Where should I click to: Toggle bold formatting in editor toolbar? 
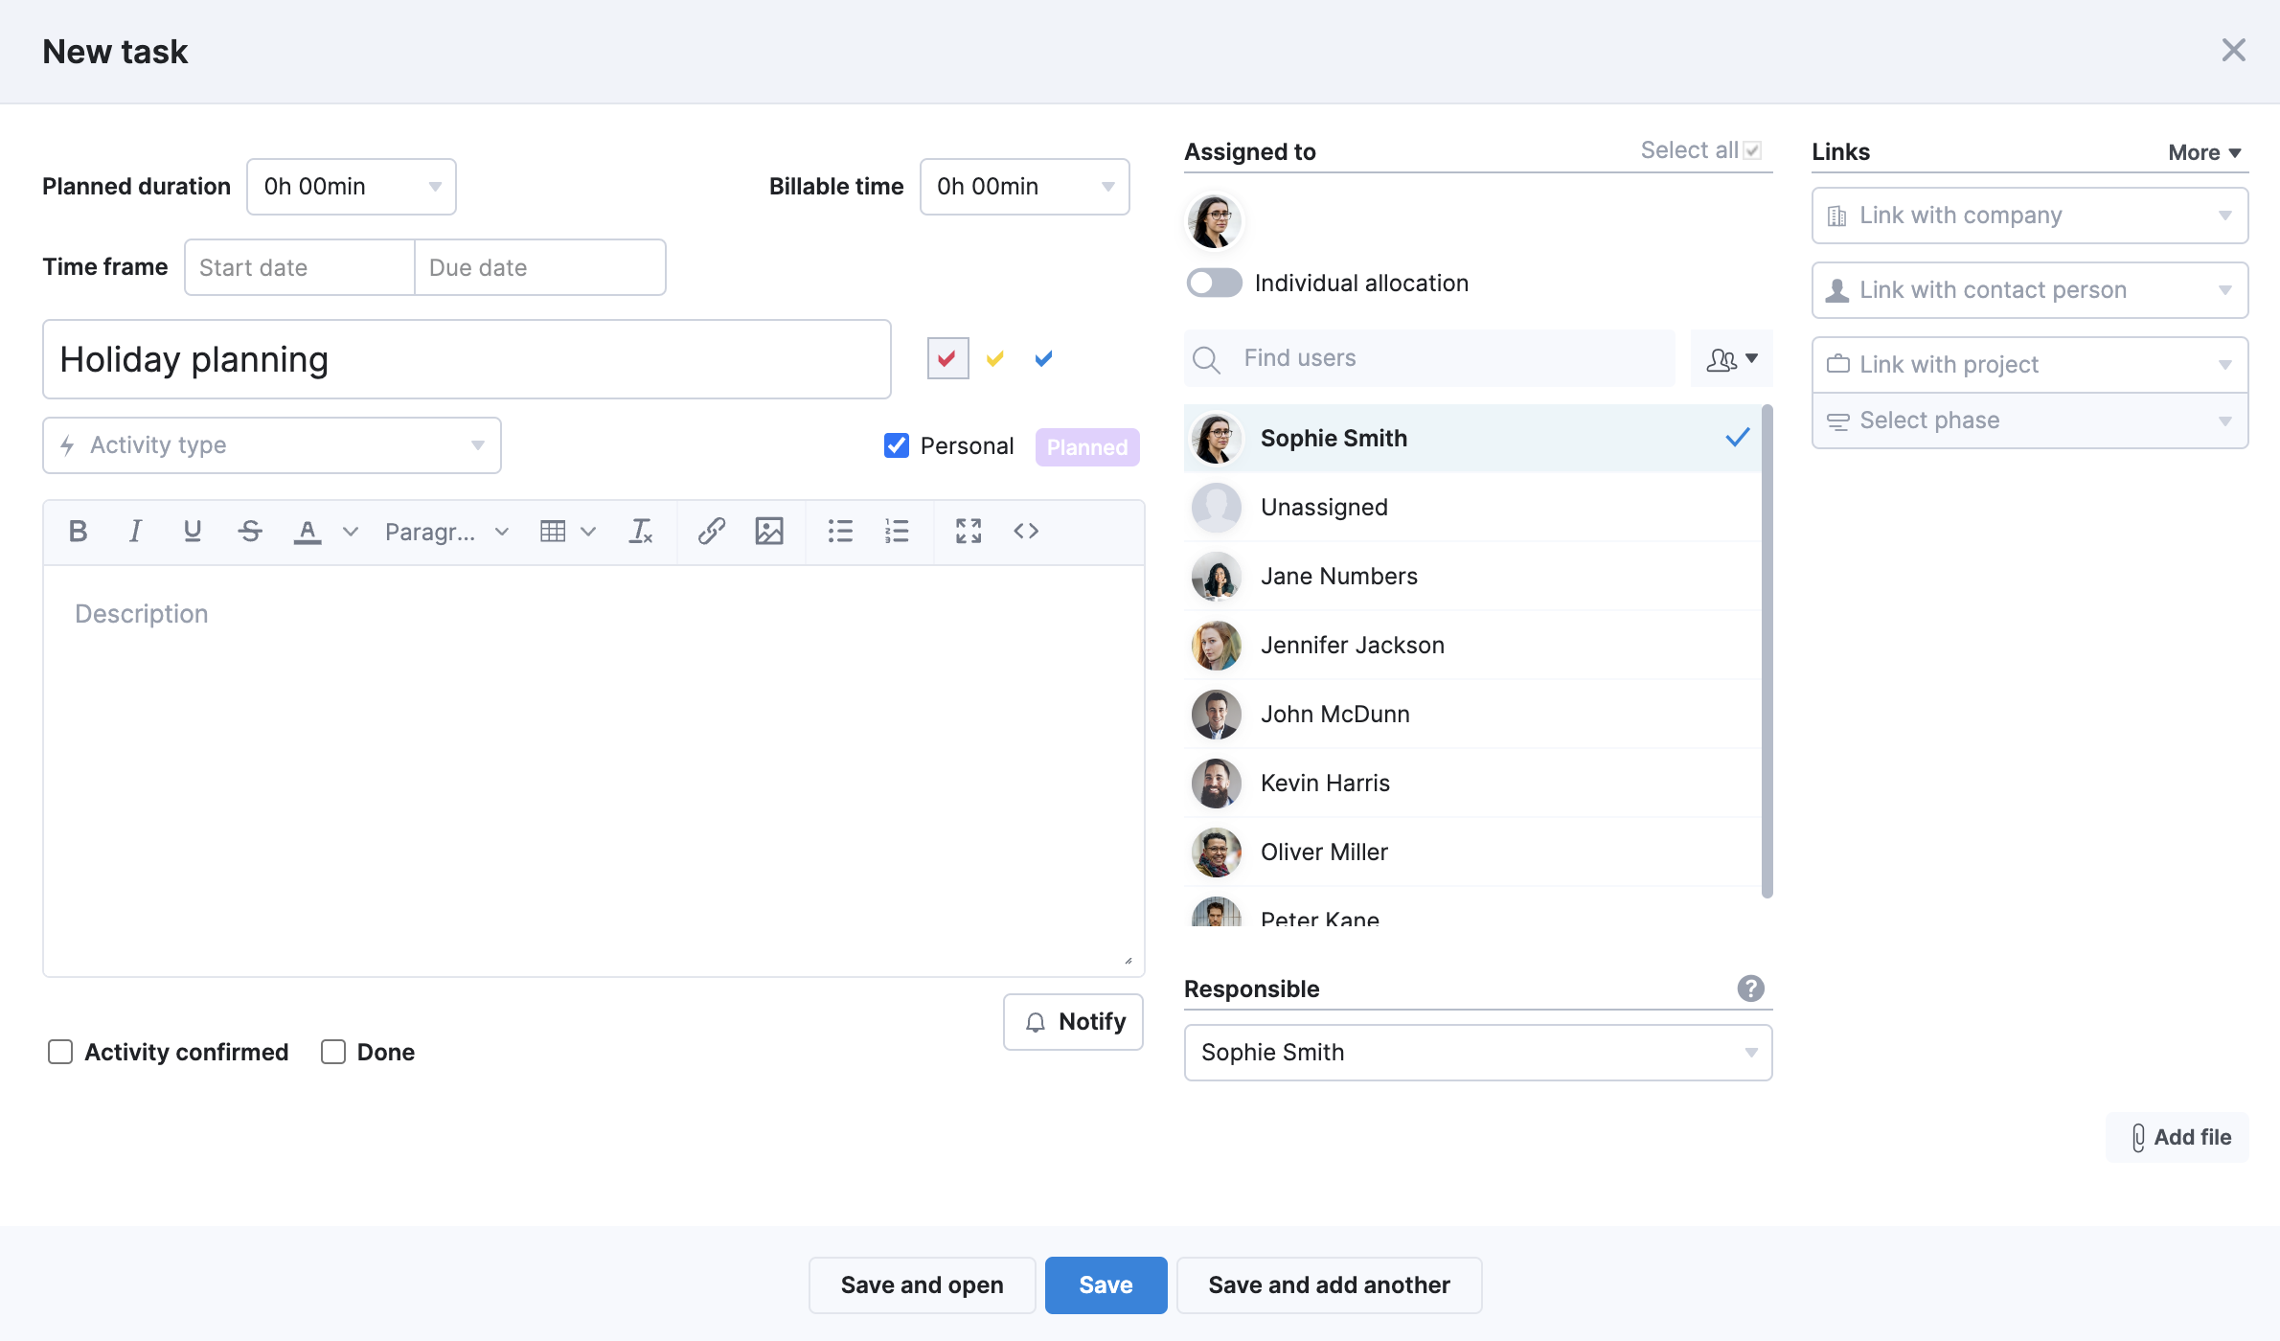[x=79, y=532]
